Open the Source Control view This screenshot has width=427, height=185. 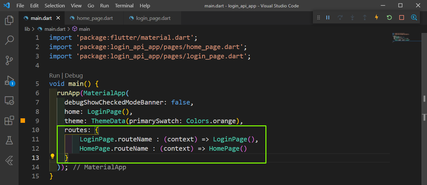(9, 60)
